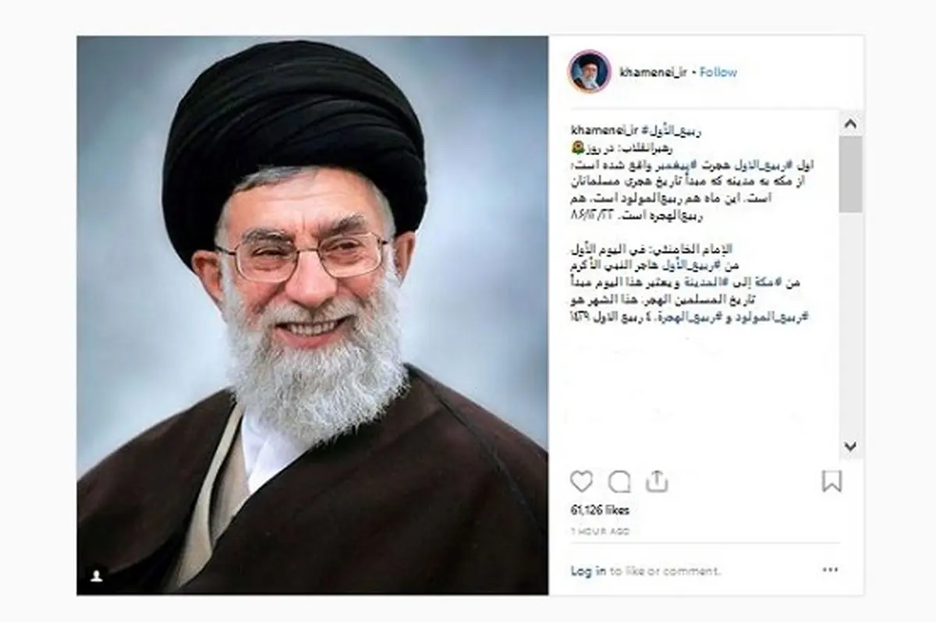Screen dimensions: 936x622
Task: Share the post using the upload arrow icon
Action: pos(657,482)
